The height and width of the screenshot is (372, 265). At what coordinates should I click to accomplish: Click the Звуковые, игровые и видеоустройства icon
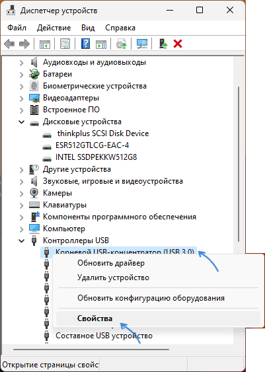click(34, 181)
